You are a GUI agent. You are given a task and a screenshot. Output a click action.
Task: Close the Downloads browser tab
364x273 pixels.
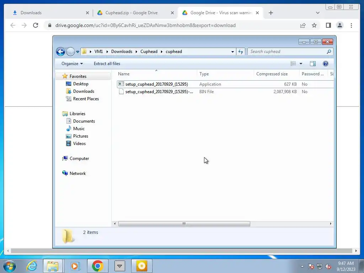(x=87, y=13)
